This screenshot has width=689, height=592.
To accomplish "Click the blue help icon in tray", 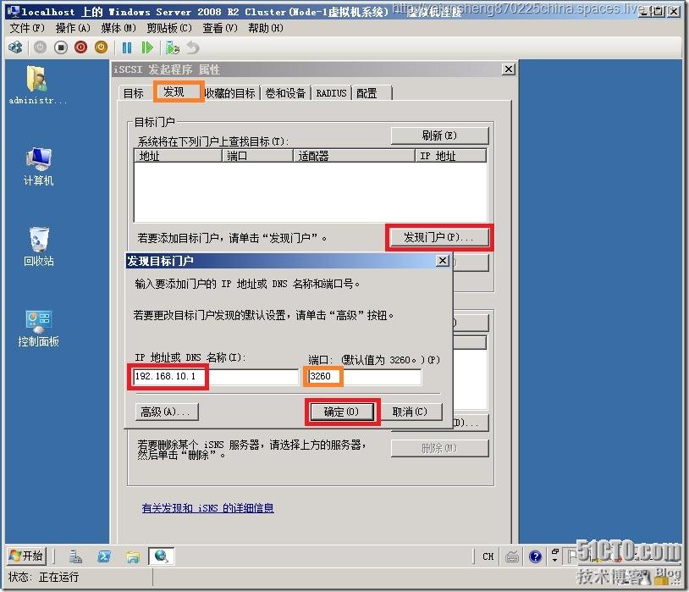I will click(x=535, y=556).
